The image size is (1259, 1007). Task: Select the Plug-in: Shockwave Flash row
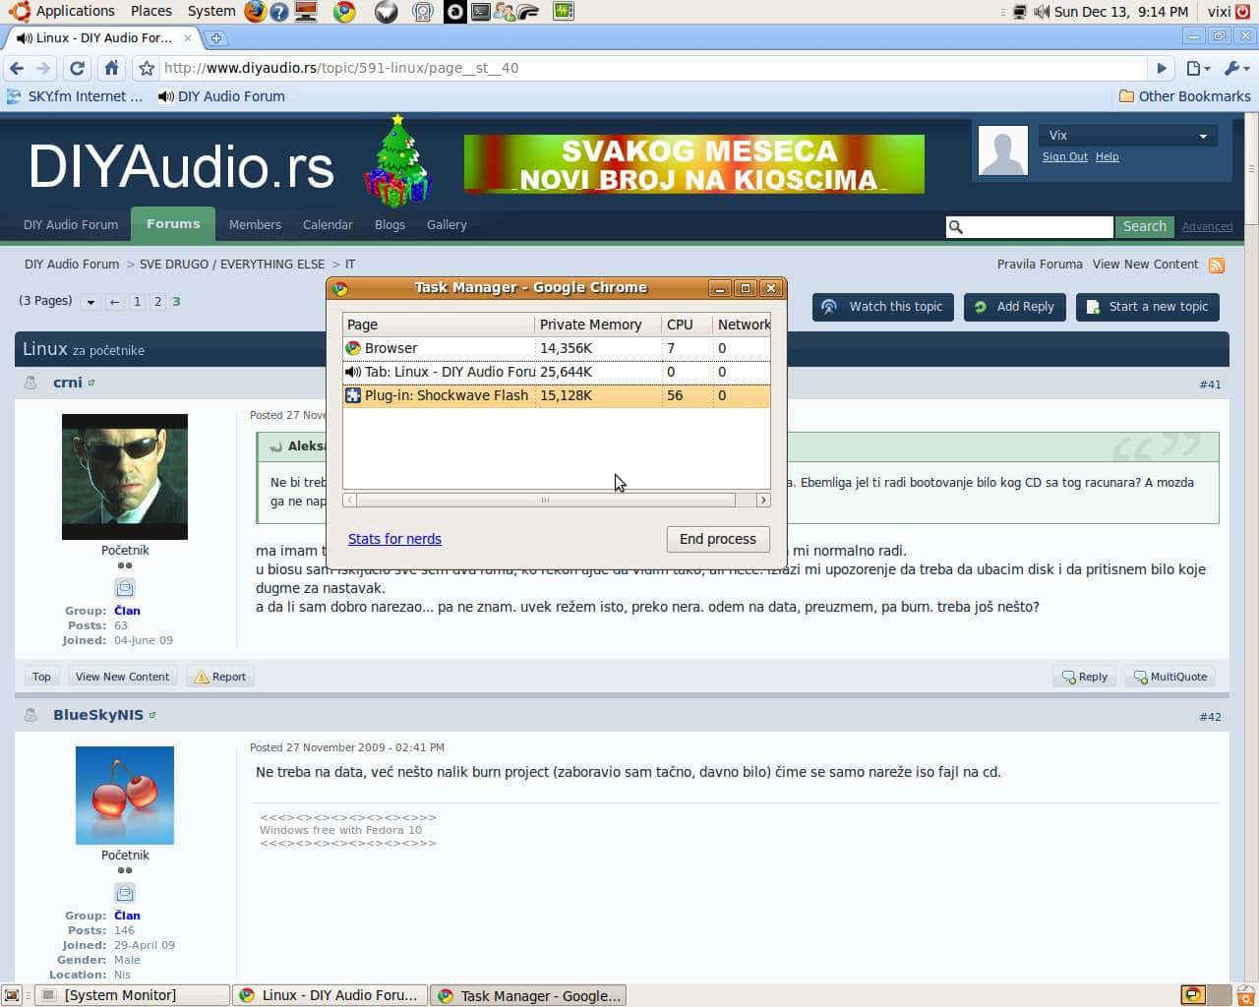557,395
